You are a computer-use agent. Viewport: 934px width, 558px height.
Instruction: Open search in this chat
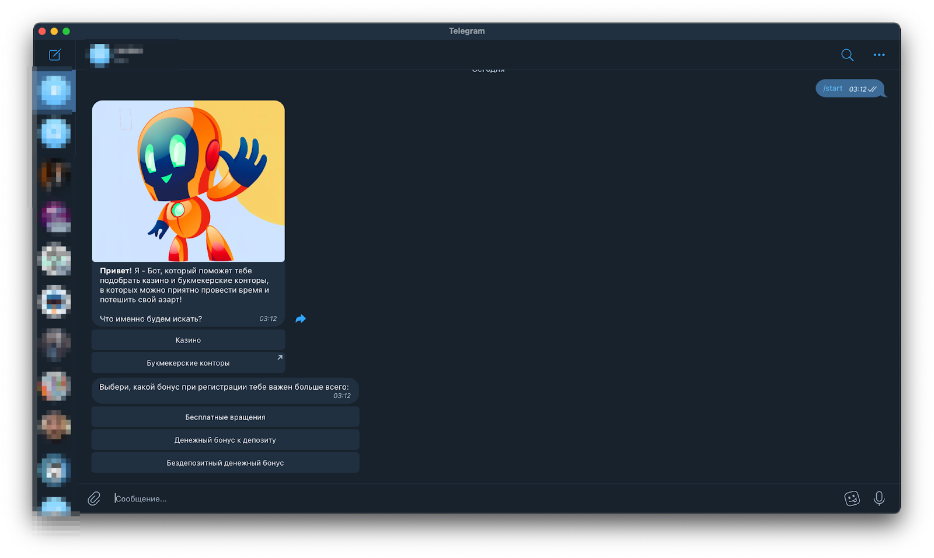847,54
